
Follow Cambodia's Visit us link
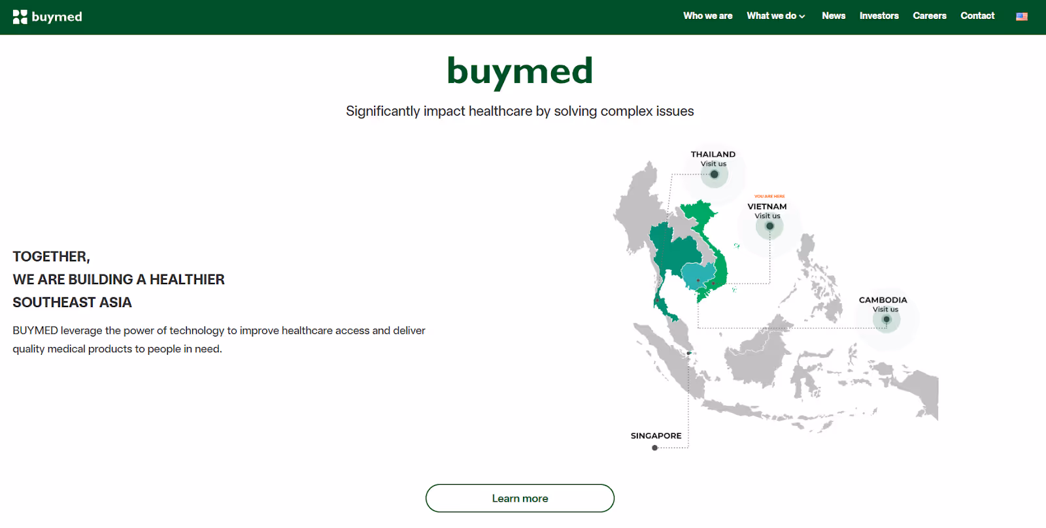(x=885, y=309)
